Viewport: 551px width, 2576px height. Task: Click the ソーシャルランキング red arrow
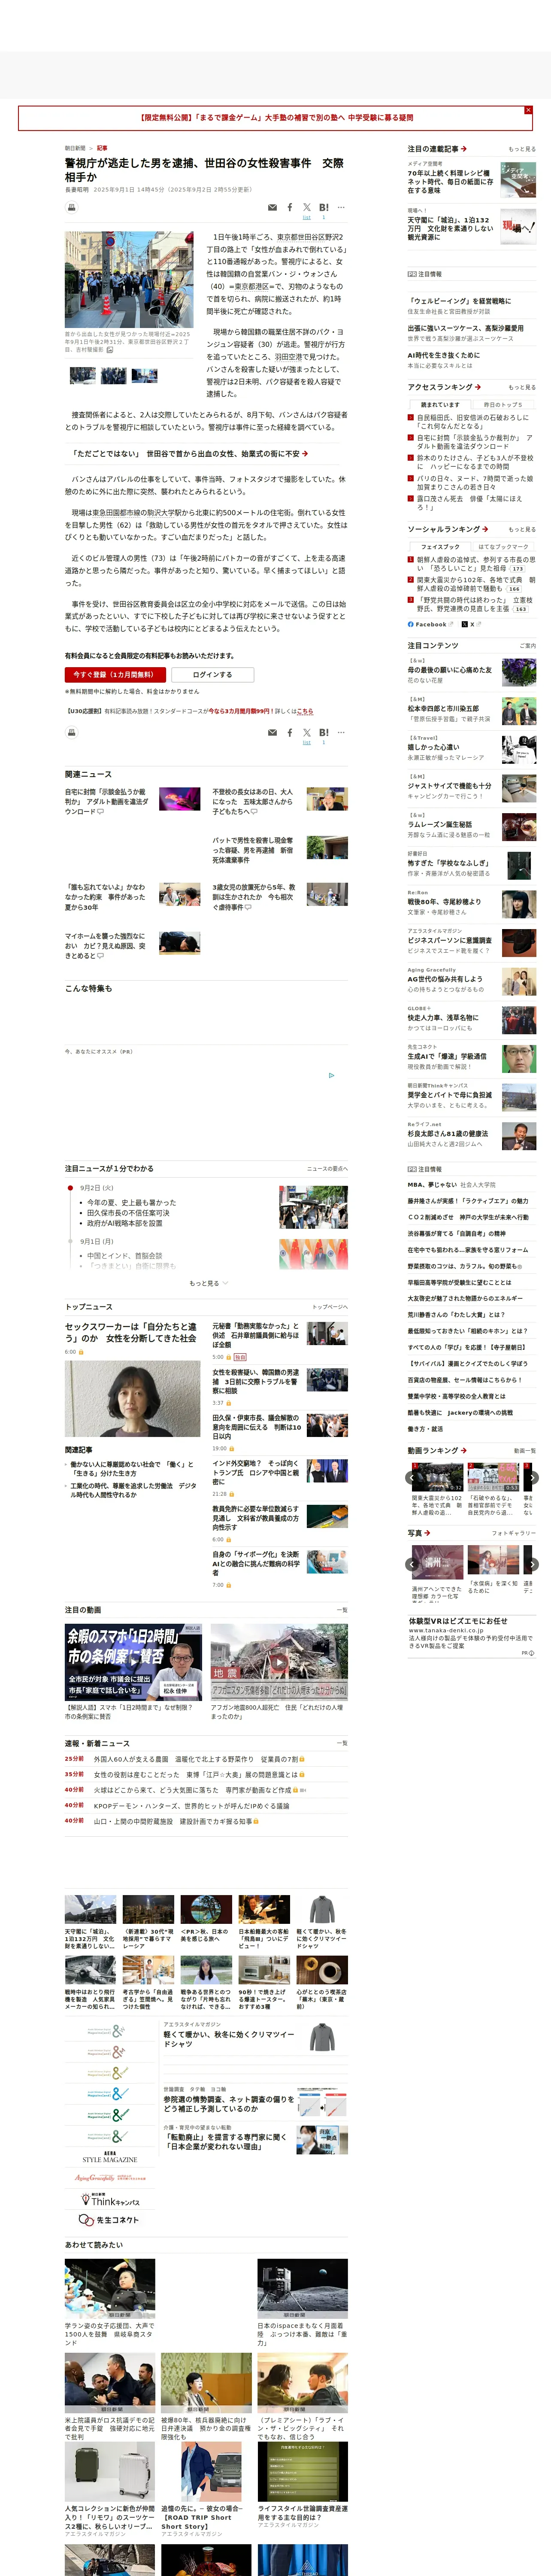point(485,529)
